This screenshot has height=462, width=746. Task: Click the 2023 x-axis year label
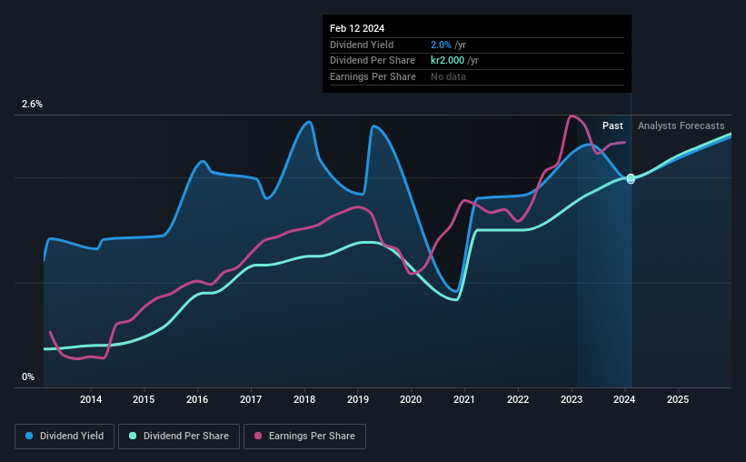pyautogui.click(x=572, y=399)
